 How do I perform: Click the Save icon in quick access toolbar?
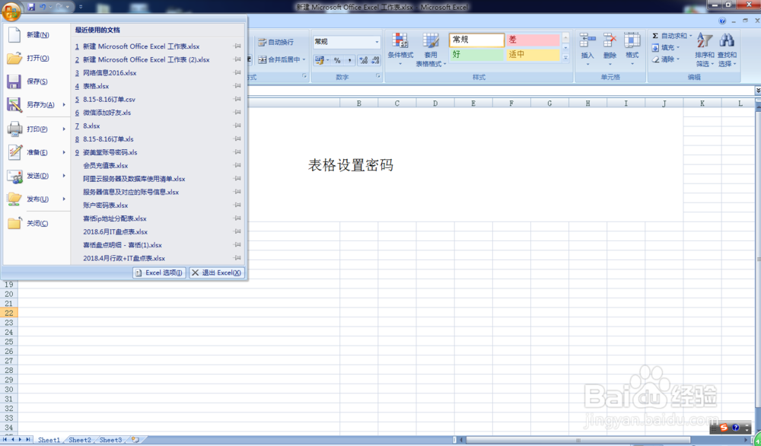(31, 7)
